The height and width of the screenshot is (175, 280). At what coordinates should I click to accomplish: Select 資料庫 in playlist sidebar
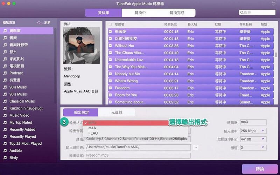pyautogui.click(x=27, y=31)
